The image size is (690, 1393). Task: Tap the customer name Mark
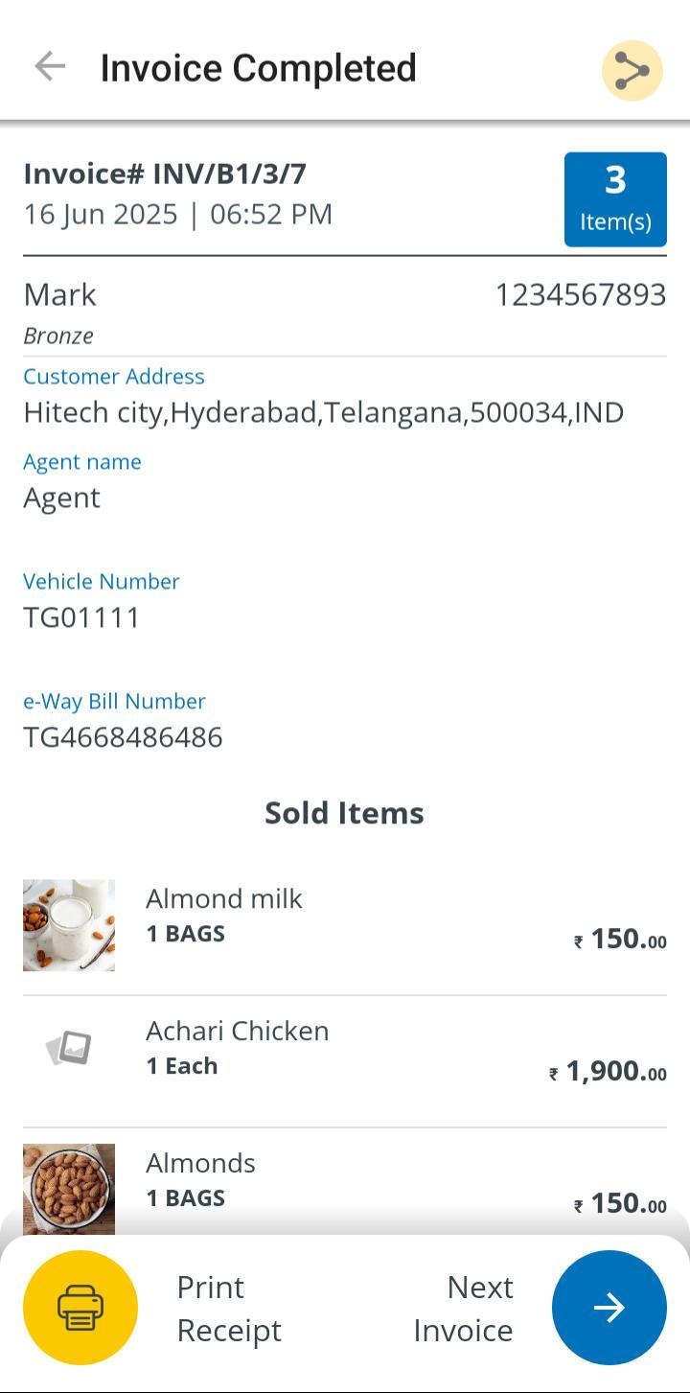59,294
